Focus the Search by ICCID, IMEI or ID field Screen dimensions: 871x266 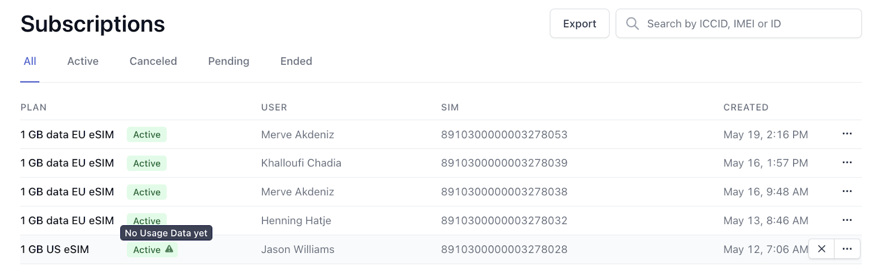[x=738, y=23]
